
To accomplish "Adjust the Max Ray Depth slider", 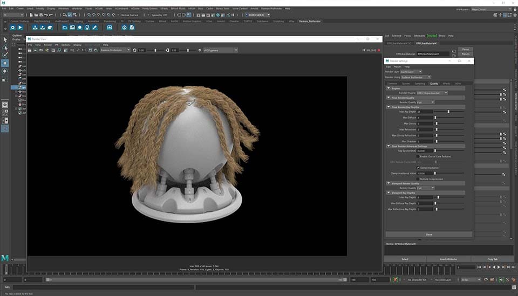I will 448,112.
